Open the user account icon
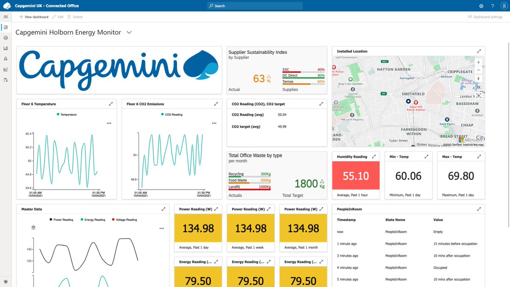Image resolution: width=510 pixels, height=287 pixels. coord(503,6)
